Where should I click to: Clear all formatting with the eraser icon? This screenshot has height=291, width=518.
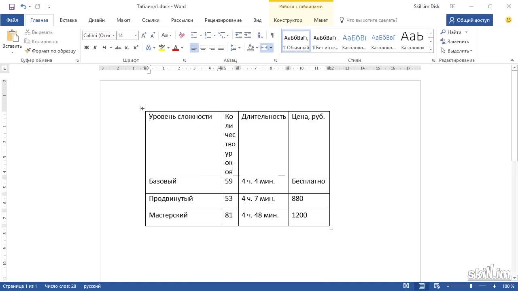182,36
